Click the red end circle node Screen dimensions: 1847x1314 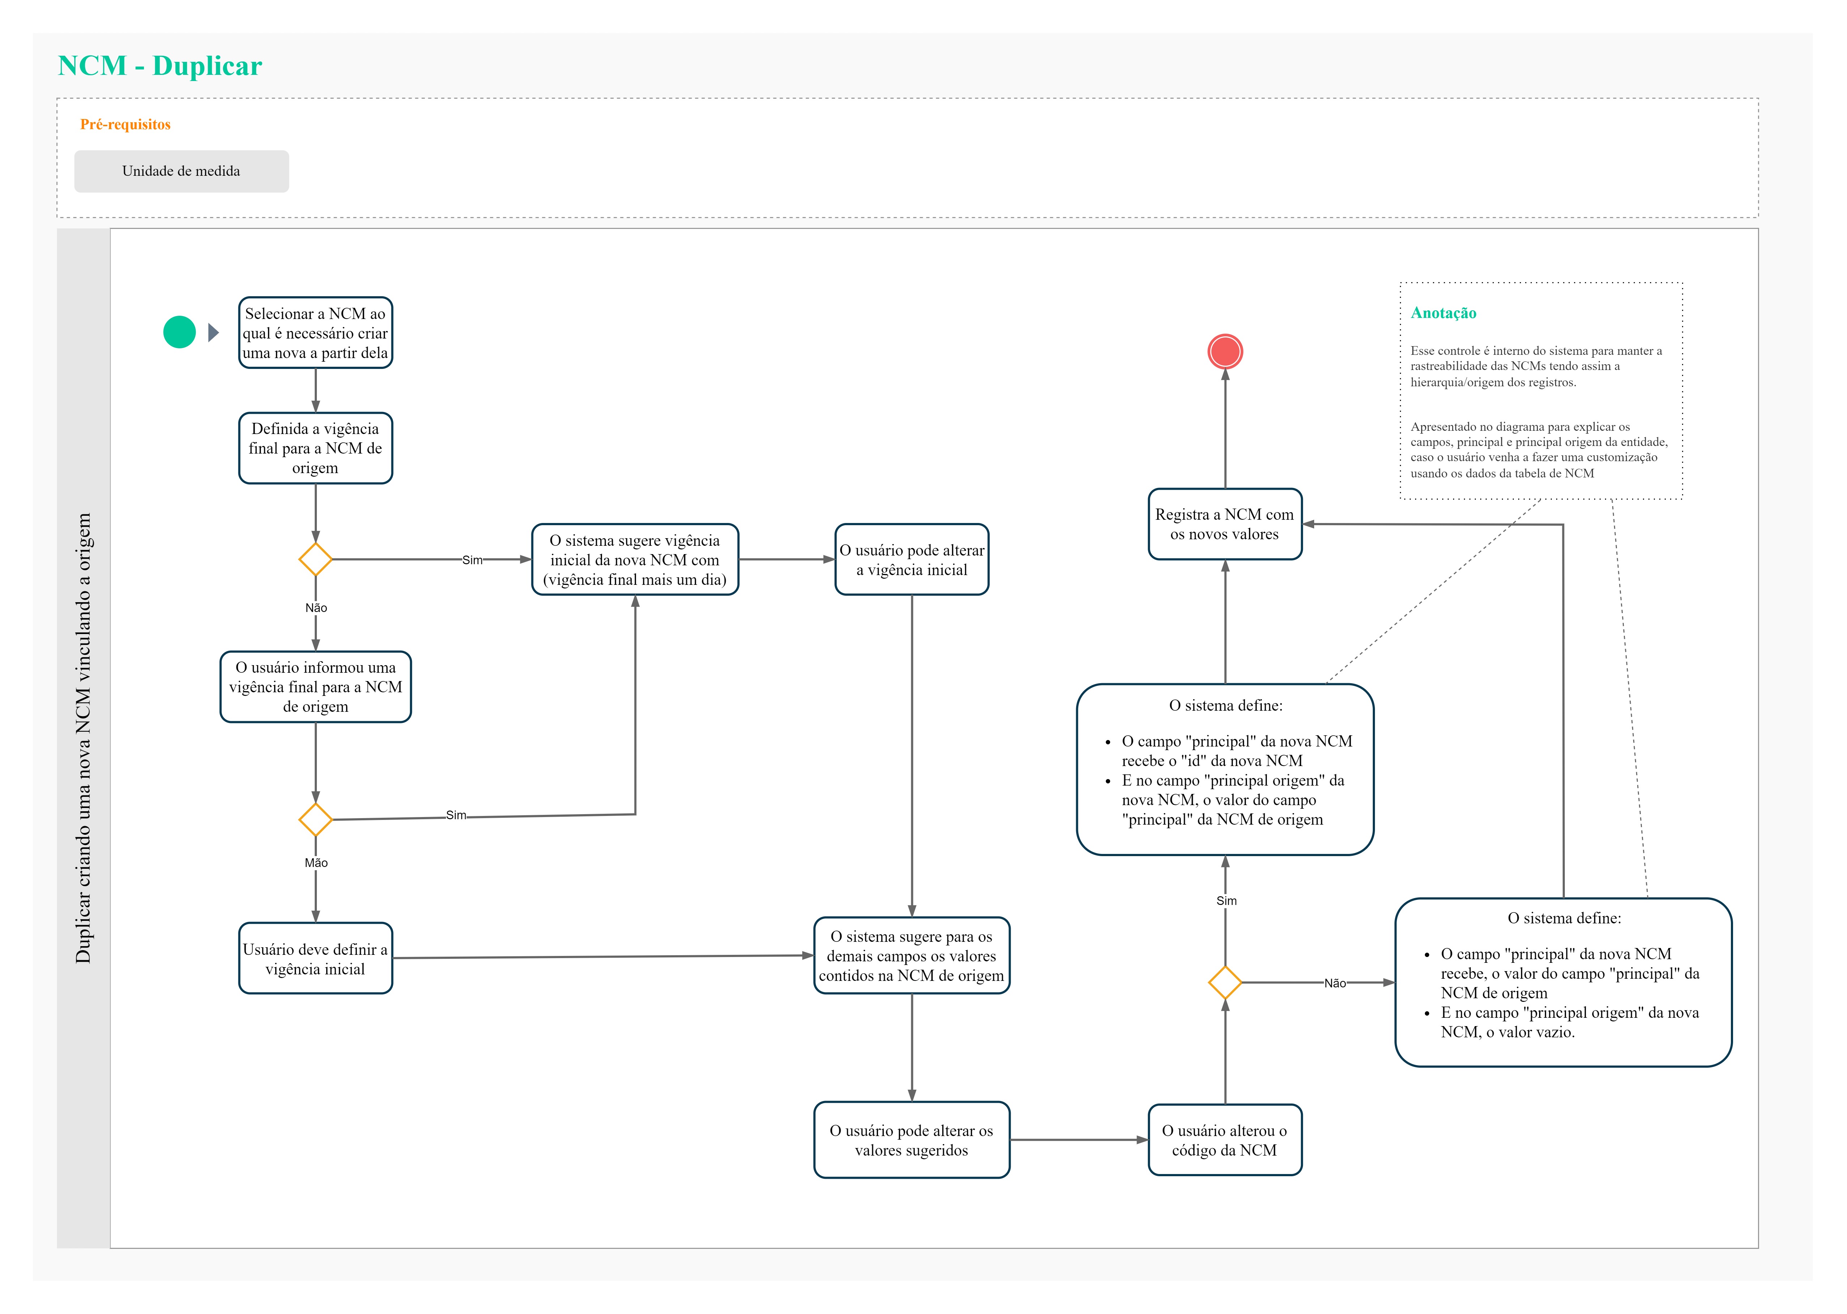tap(1225, 352)
